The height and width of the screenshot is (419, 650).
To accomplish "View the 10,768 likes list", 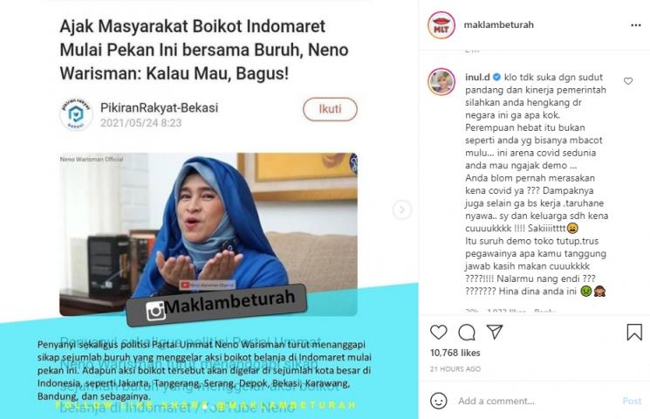I will tap(455, 353).
